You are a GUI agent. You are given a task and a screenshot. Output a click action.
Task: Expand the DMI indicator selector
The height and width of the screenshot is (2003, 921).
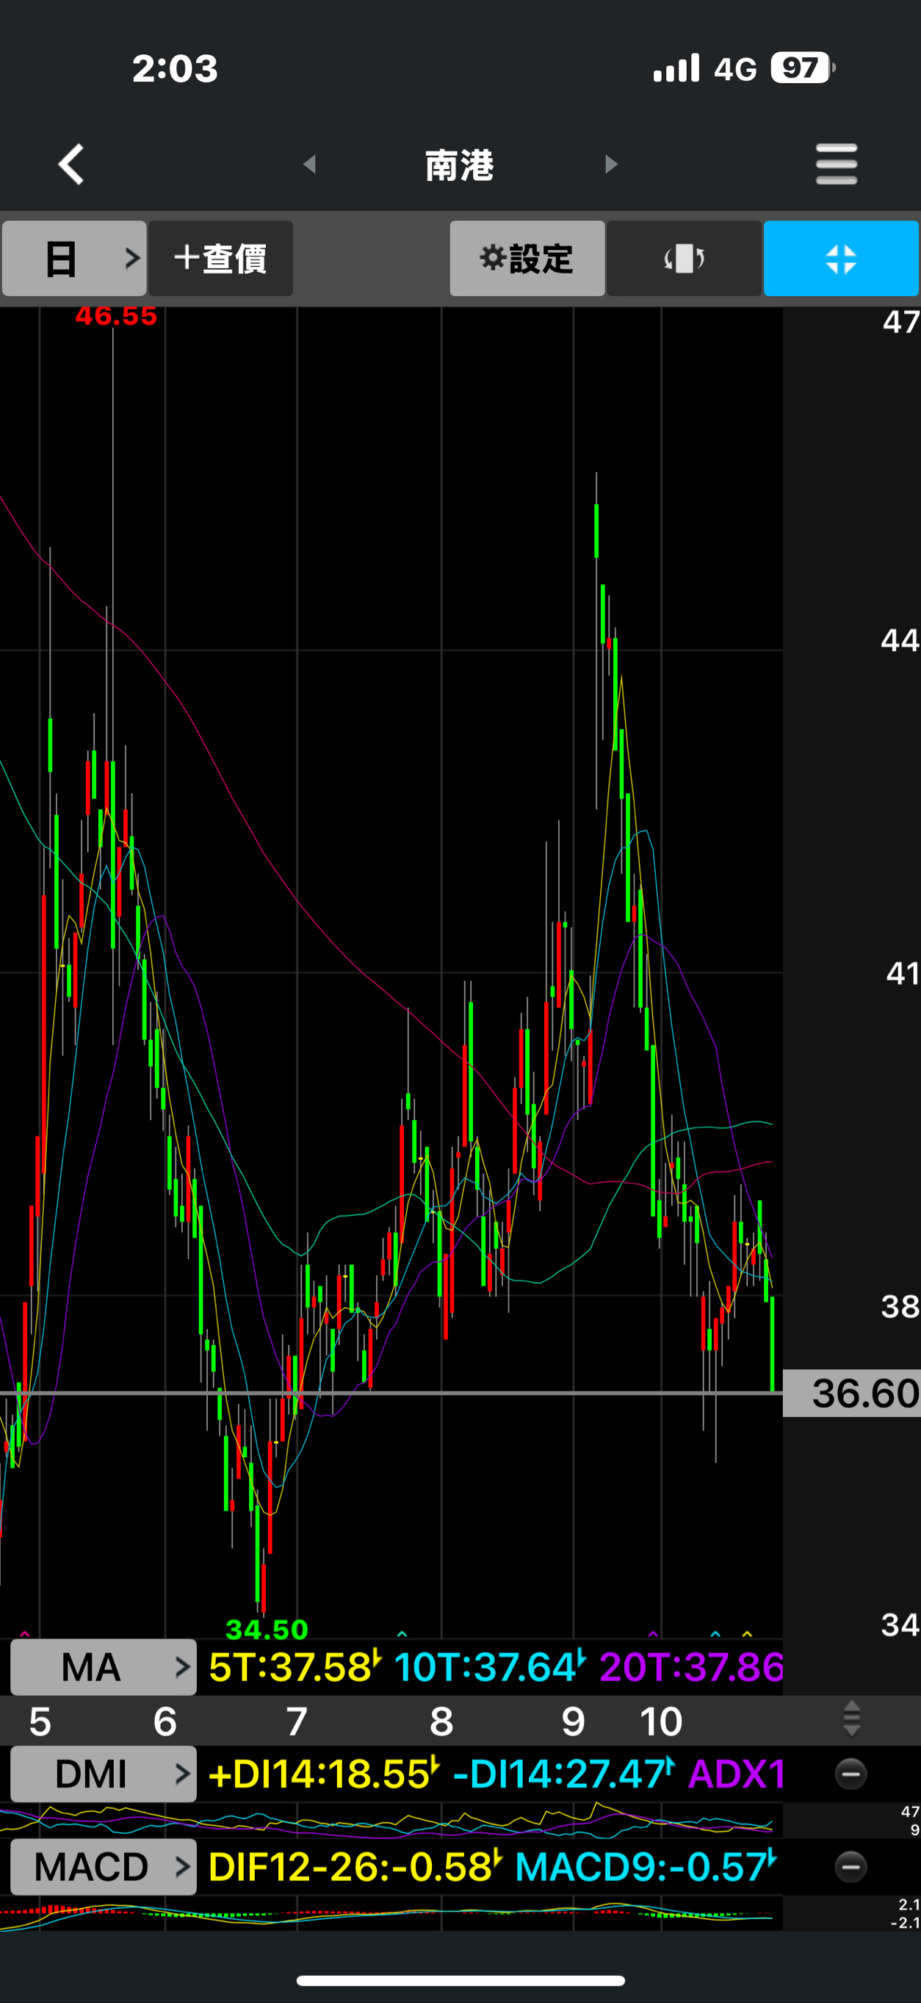click(104, 1774)
